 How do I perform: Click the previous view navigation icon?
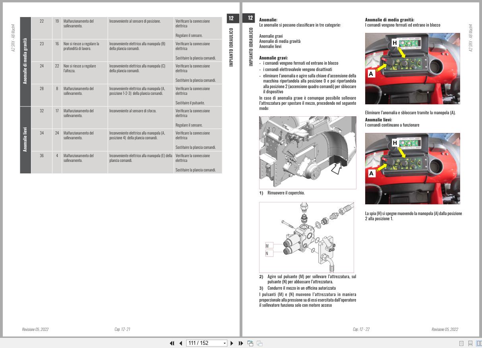click(250, 343)
